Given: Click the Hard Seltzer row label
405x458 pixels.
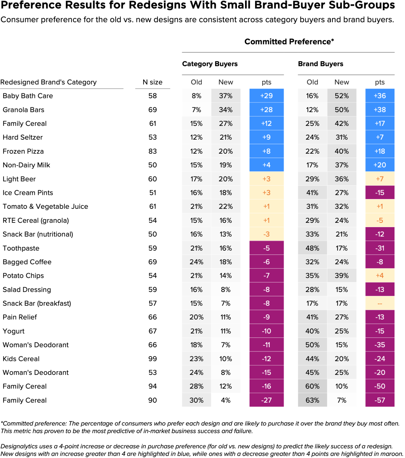Looking at the screenshot, I should (x=23, y=137).
